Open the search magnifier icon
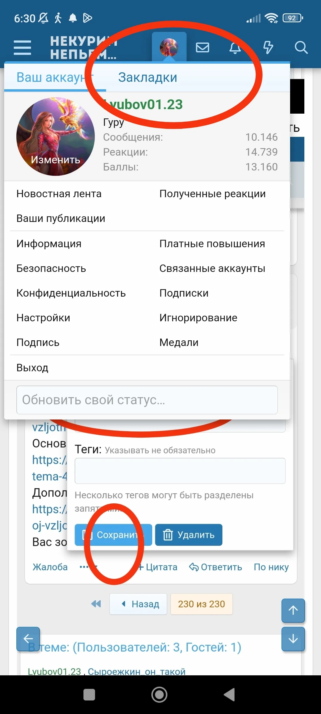This screenshot has width=321, height=714. (x=301, y=48)
